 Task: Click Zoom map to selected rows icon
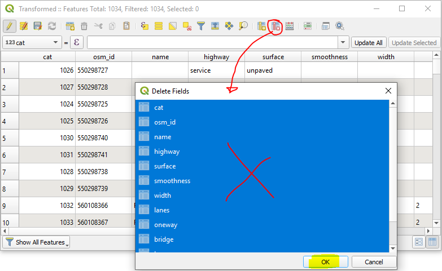pyautogui.click(x=243, y=26)
